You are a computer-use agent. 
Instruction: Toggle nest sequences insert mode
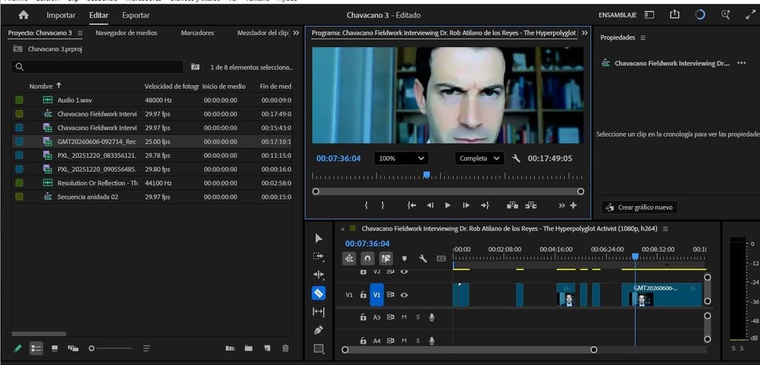point(349,259)
